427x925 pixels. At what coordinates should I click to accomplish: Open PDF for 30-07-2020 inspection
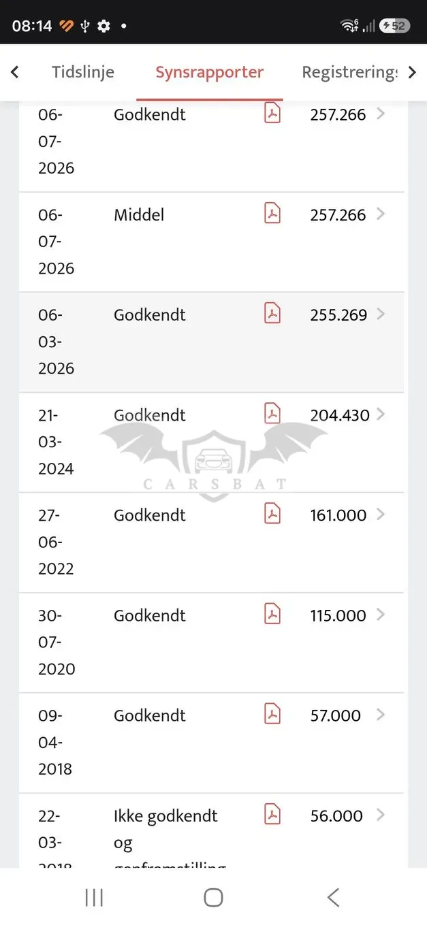point(272,613)
